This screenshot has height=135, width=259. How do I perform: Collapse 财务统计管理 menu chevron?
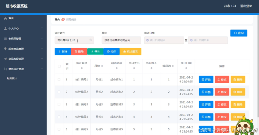click(x=42, y=69)
